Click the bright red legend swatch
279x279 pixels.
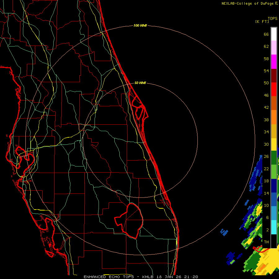pyautogui.click(x=274, y=89)
